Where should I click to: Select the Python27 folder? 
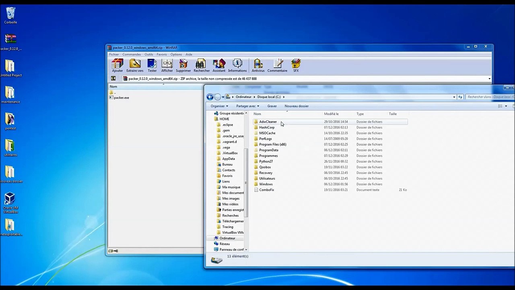(266, 161)
